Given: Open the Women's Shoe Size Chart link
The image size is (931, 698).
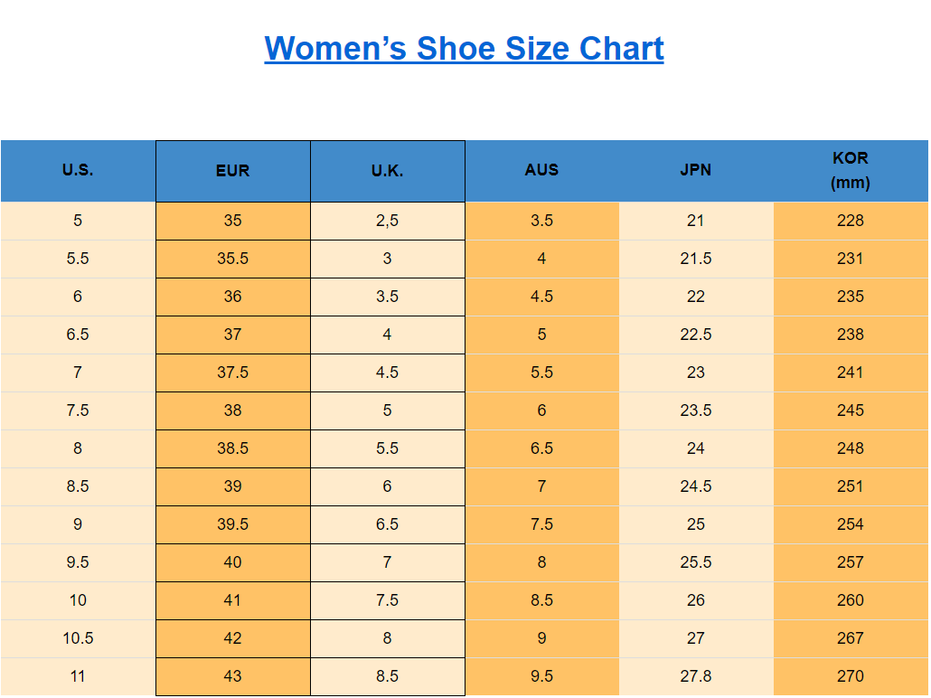Looking at the screenshot, I should pos(464,48).
